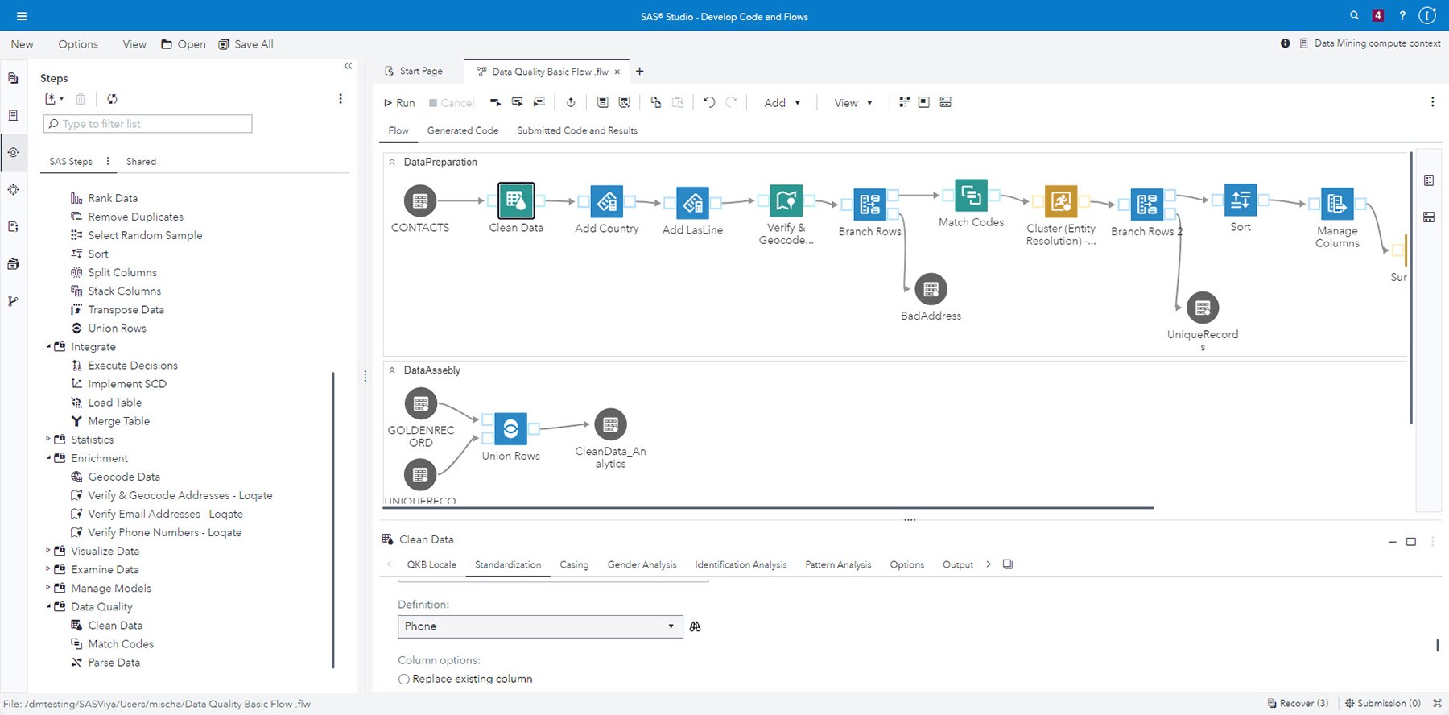Collapse the Integrate tree group
The width and height of the screenshot is (1449, 715).
48,346
